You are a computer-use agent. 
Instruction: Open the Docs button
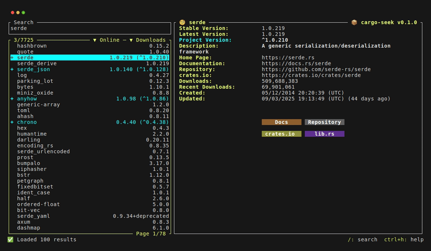point(282,122)
